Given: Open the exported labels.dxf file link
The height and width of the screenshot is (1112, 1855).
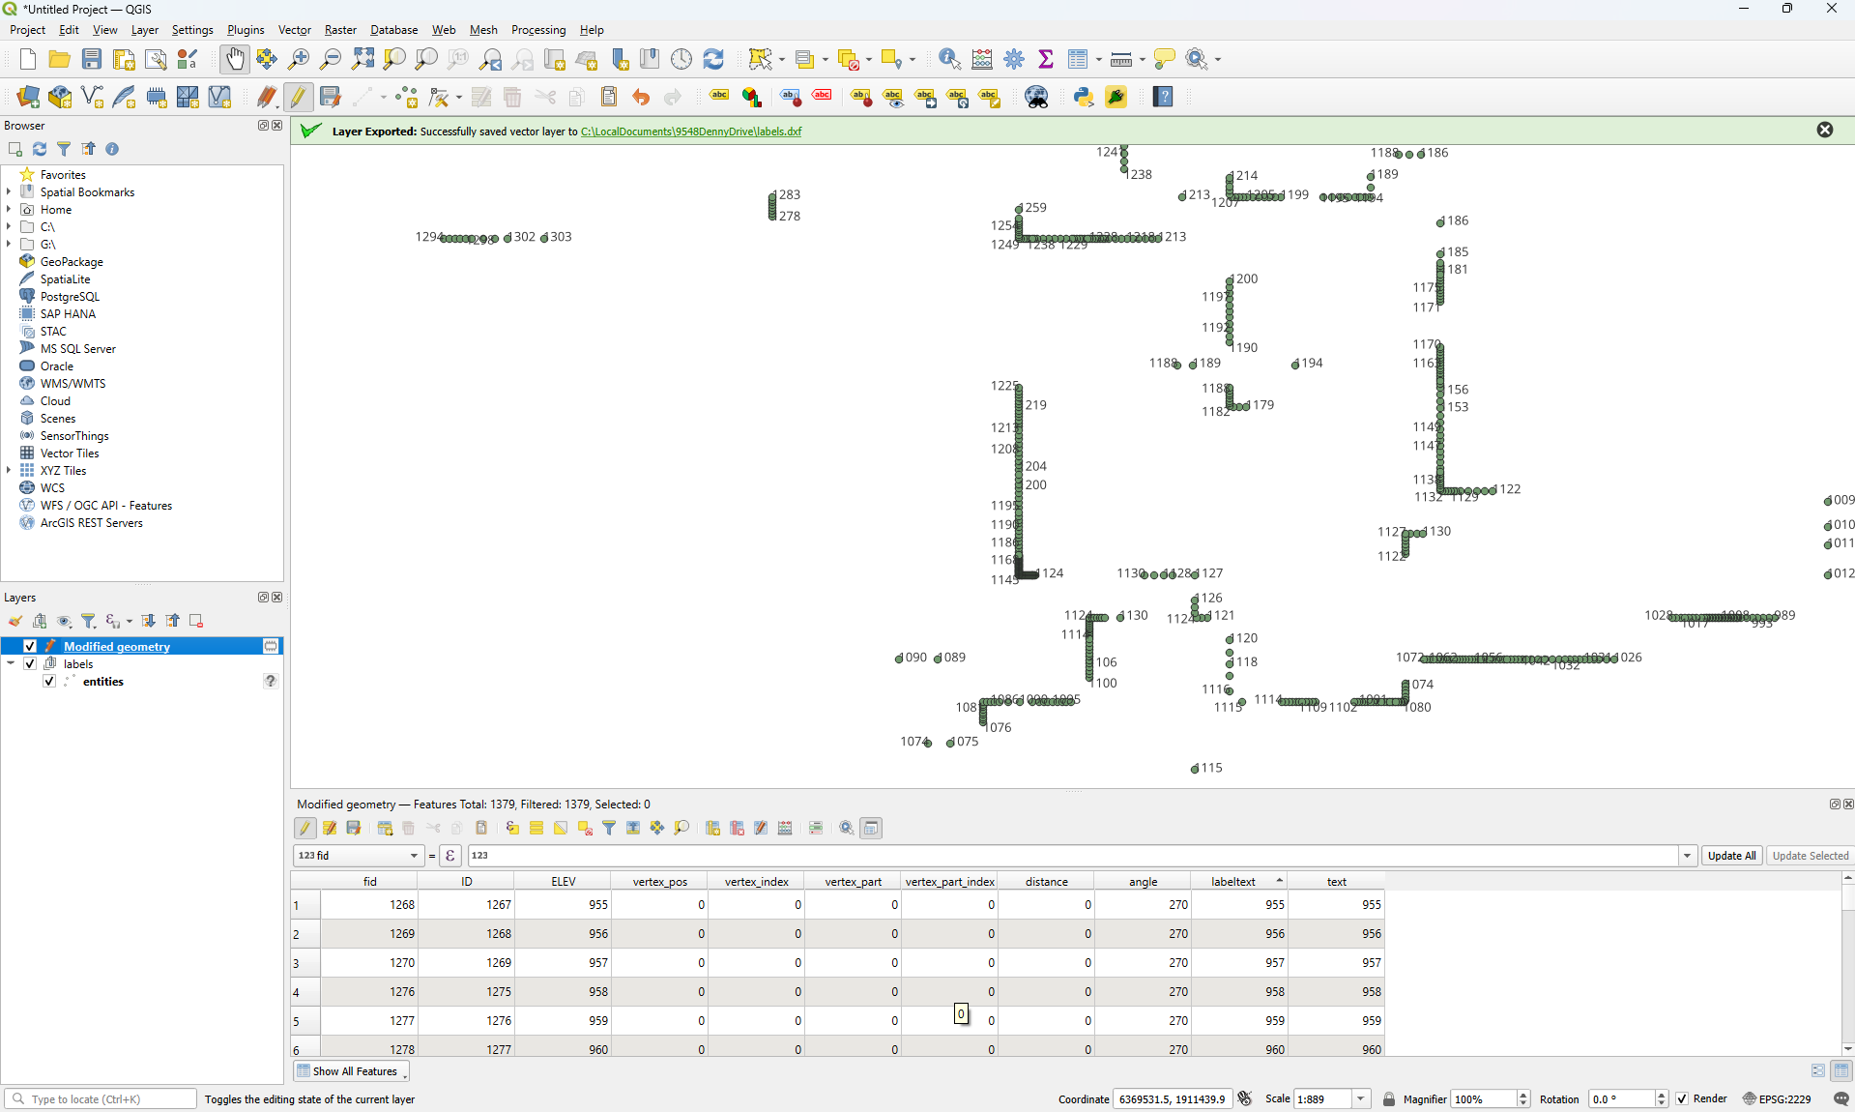Looking at the screenshot, I should coord(690,132).
